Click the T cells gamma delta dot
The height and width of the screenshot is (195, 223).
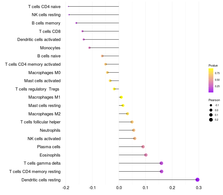tap(161, 163)
